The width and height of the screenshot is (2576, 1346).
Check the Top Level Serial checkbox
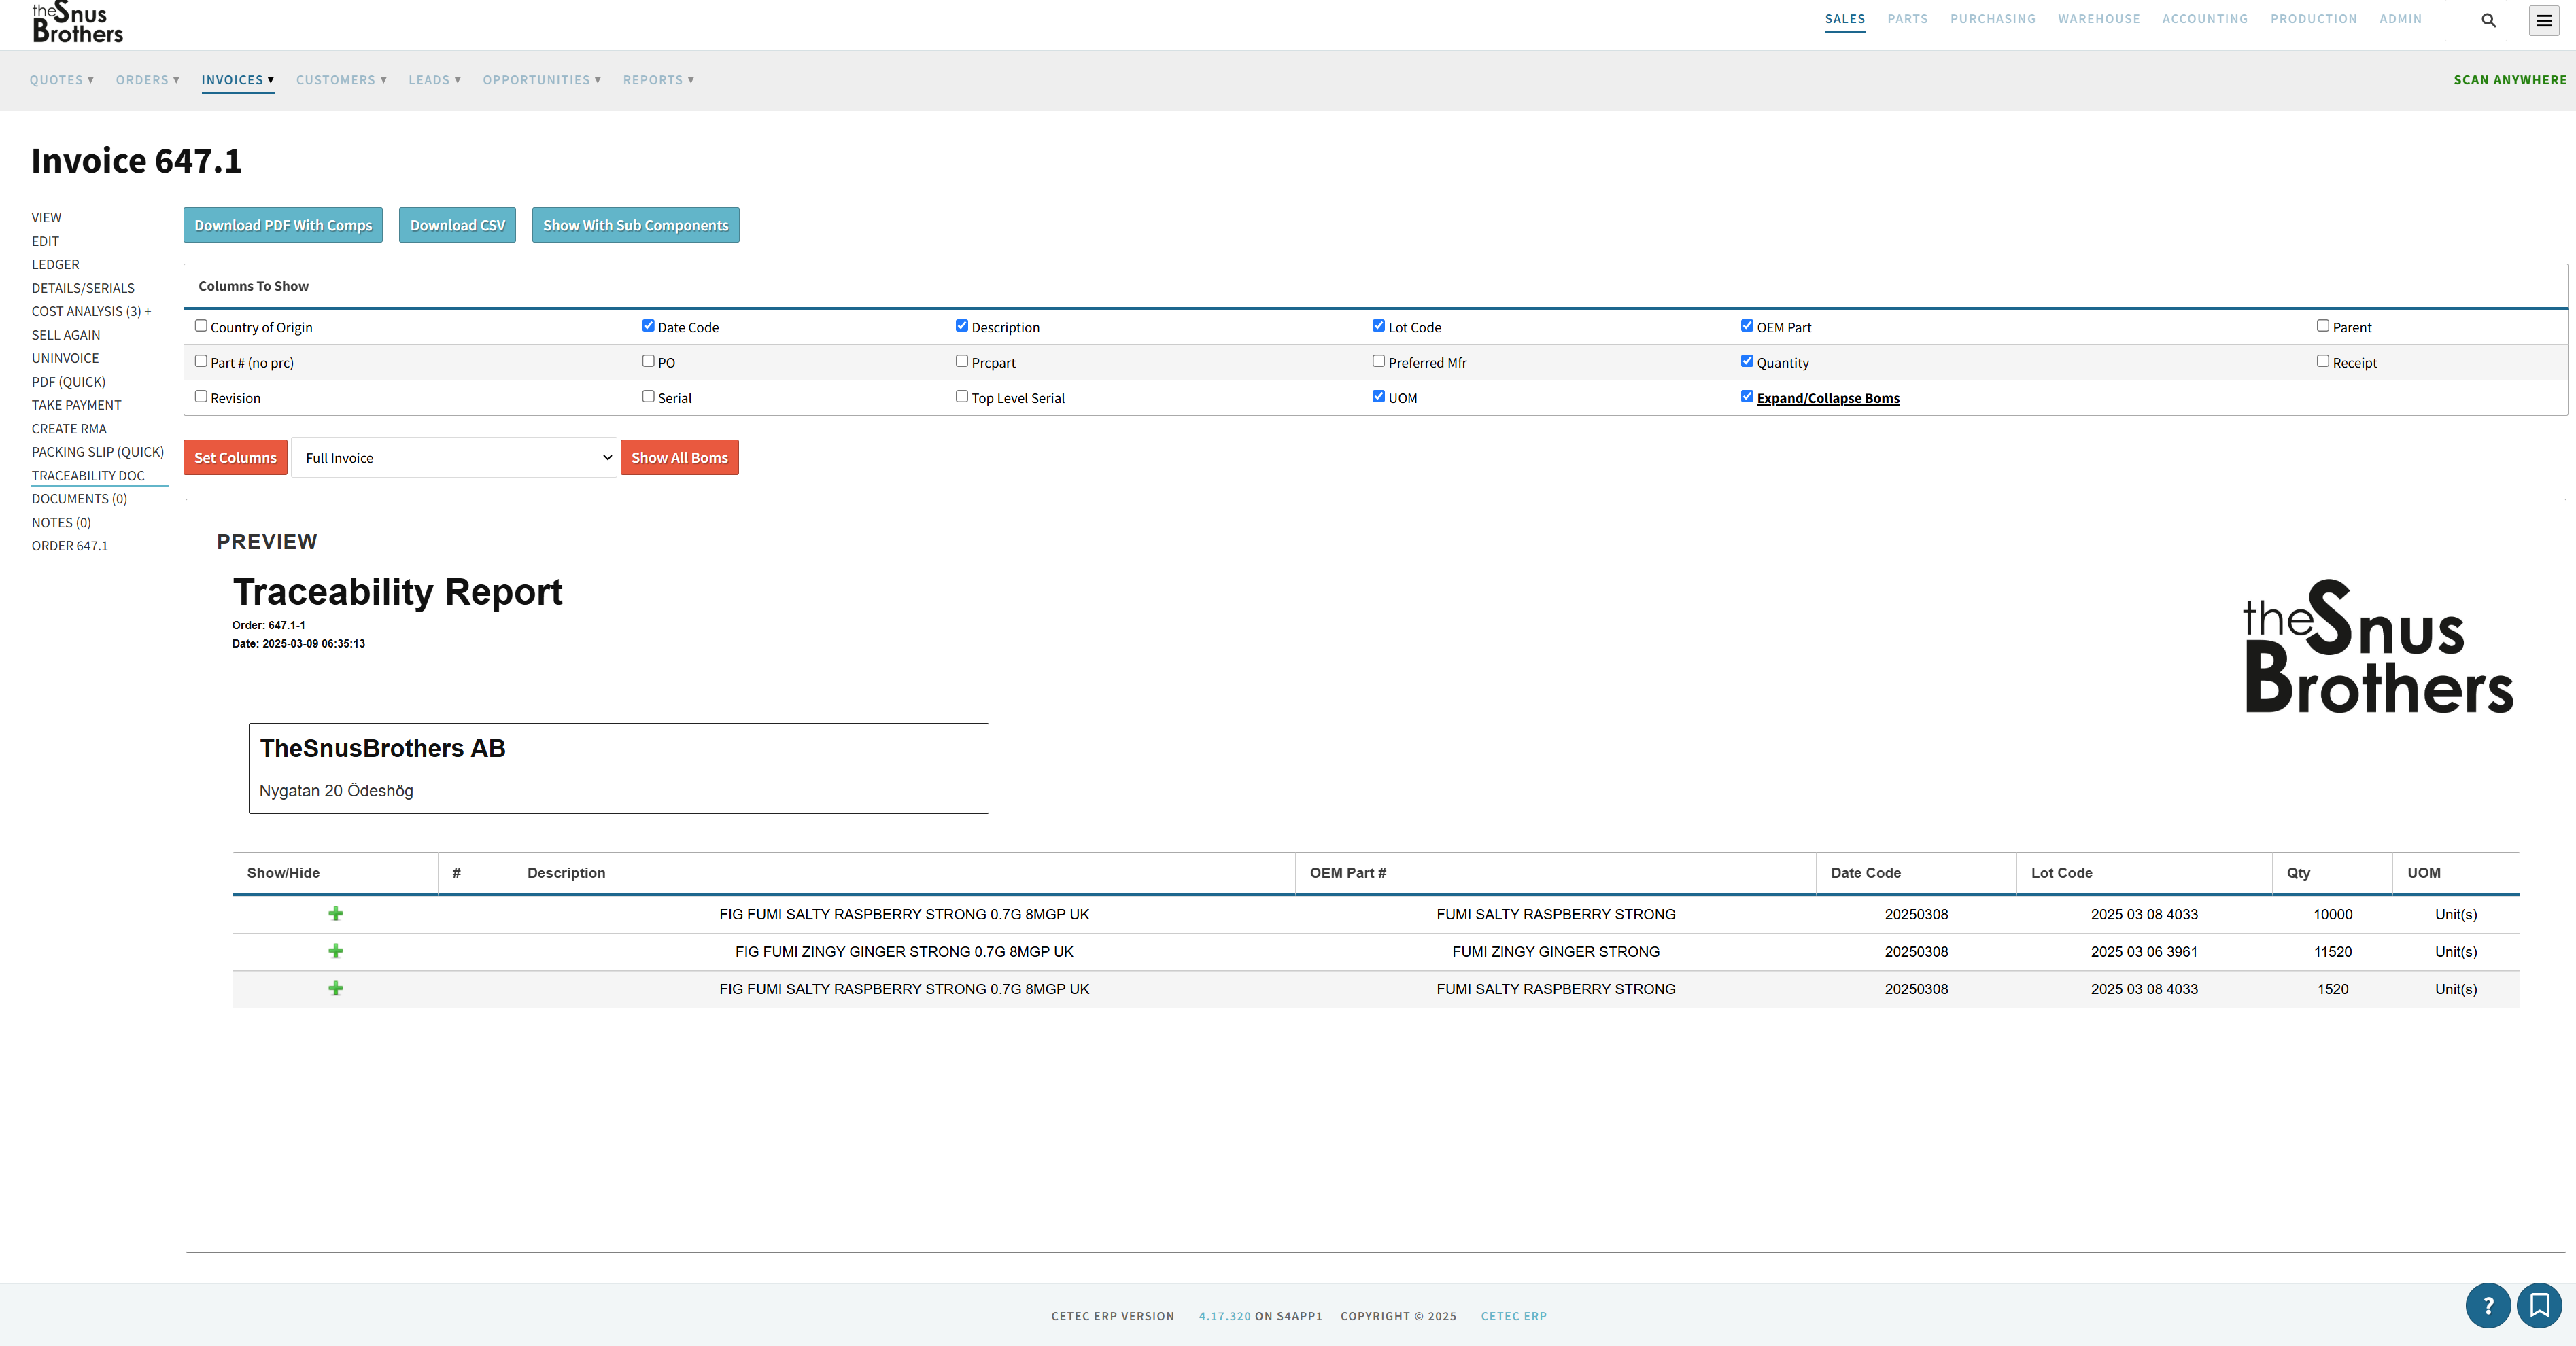tap(962, 397)
